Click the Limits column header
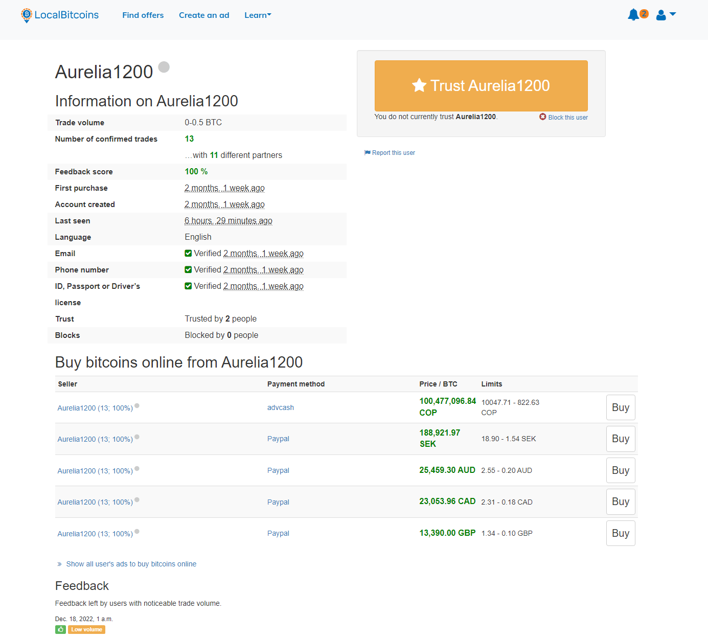The width and height of the screenshot is (708, 638). coord(492,384)
